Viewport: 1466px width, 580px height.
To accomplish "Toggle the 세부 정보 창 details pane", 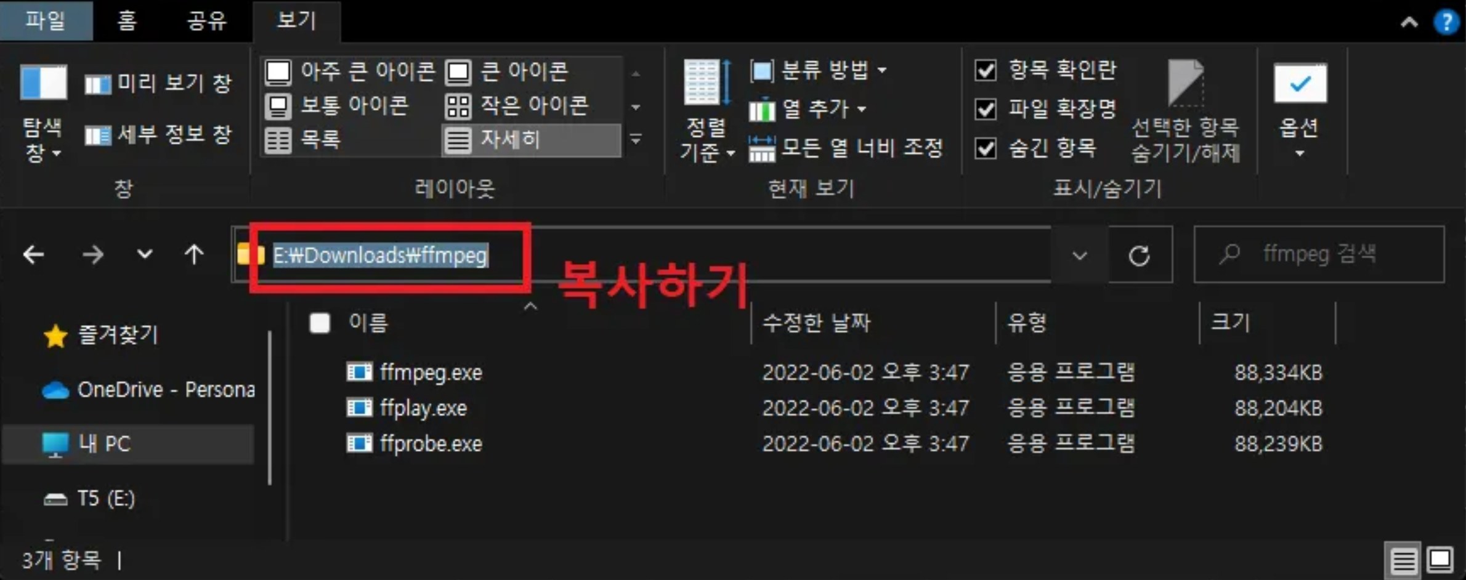I will (x=158, y=134).
